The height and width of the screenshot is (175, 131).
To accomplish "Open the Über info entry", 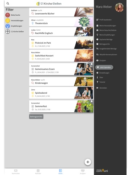I will tap(100, 77).
